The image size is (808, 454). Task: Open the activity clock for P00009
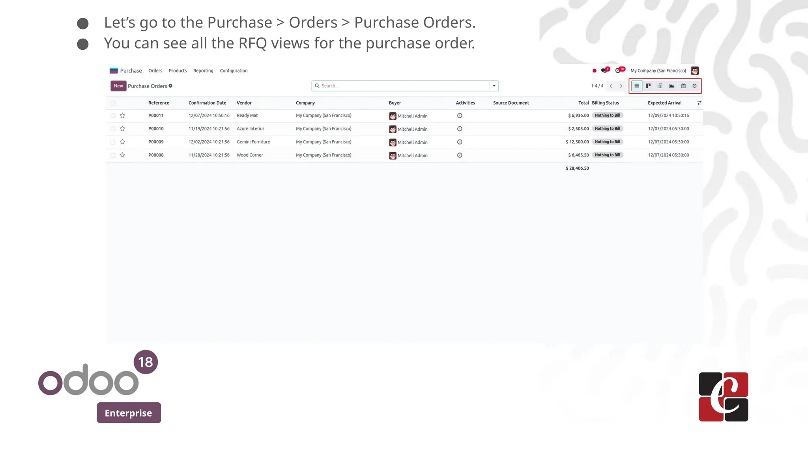click(460, 142)
